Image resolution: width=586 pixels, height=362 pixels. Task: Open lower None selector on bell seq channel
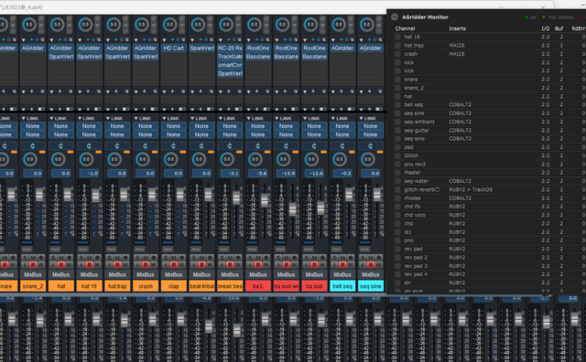342,134
